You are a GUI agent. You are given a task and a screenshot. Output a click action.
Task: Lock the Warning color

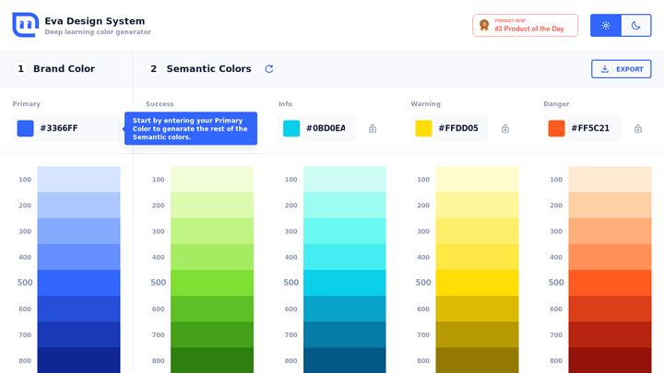pyautogui.click(x=505, y=129)
